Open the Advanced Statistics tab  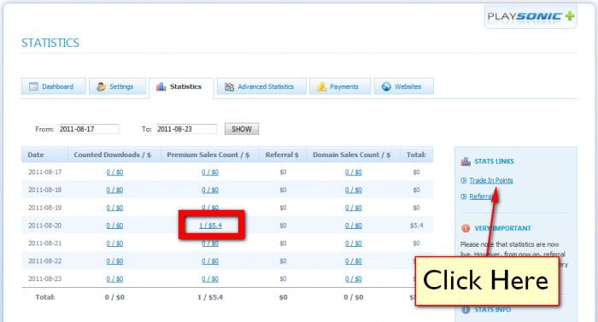pos(261,86)
